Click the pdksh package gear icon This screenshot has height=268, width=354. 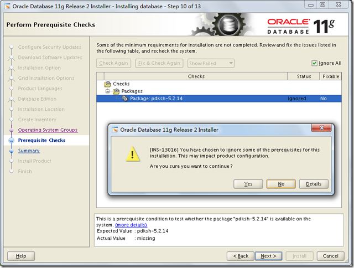click(125, 99)
